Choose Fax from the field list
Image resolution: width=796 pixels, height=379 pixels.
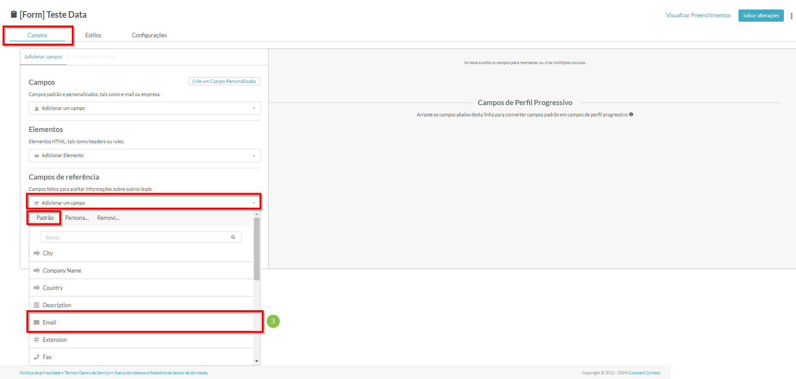point(141,357)
